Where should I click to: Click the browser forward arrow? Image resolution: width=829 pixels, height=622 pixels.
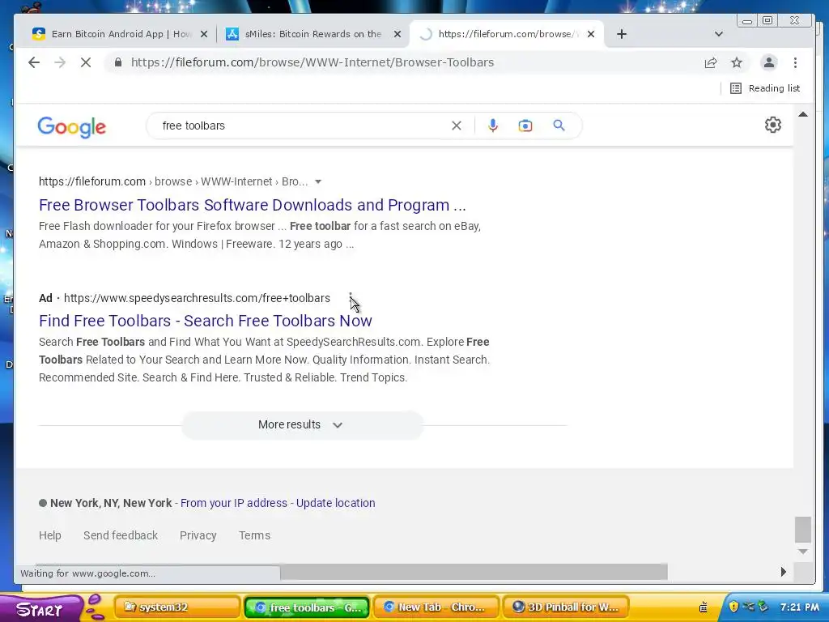(x=60, y=62)
